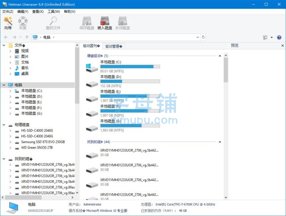Click the G: drive usage bar
286x216 pixels.
tap(130, 126)
